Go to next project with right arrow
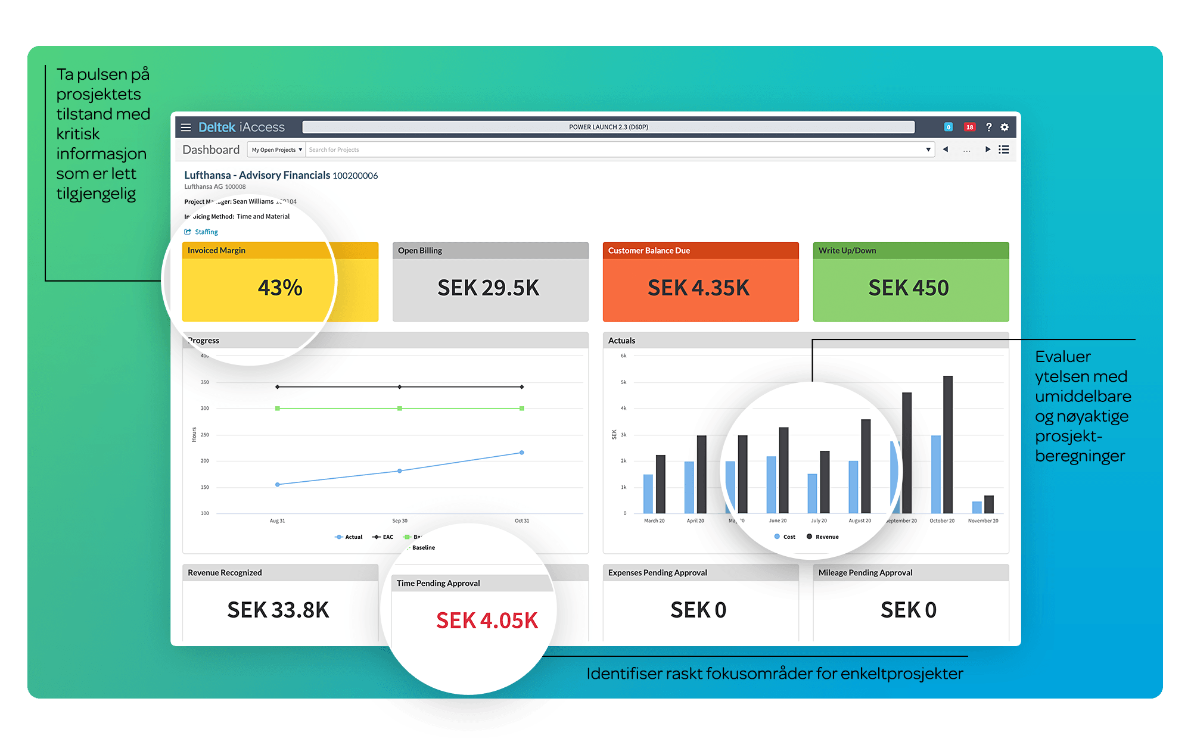This screenshot has width=1191, height=745. tap(987, 149)
